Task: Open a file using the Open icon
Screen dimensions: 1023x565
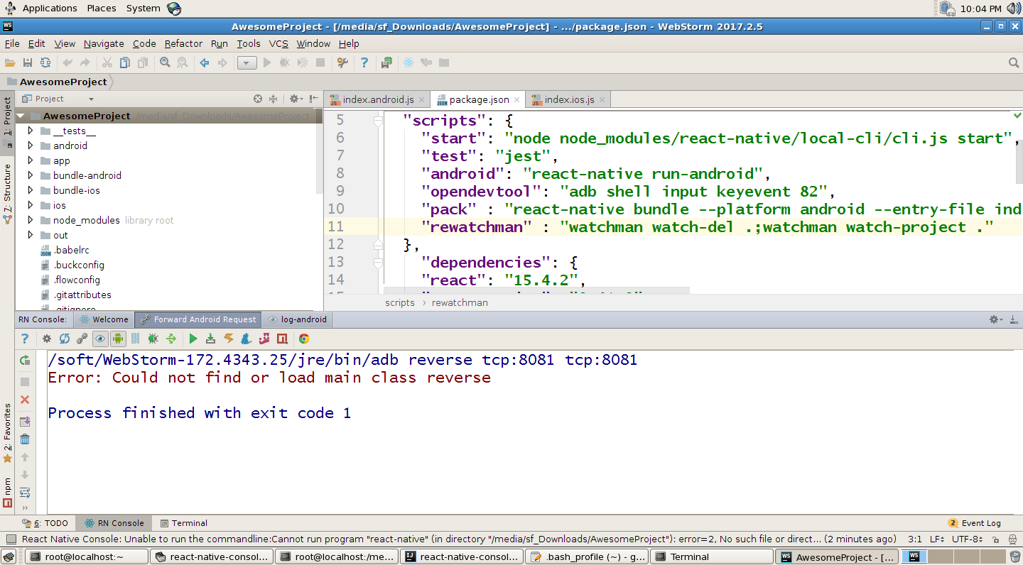Action: pos(10,62)
